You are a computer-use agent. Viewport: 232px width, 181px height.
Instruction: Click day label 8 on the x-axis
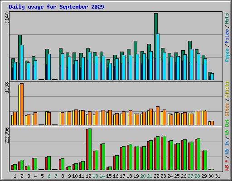(x=63, y=176)
